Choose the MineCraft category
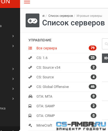Viewport: 108px width, 131px height. point(44,125)
